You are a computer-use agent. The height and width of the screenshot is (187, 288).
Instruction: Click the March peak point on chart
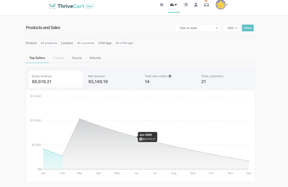(80, 119)
